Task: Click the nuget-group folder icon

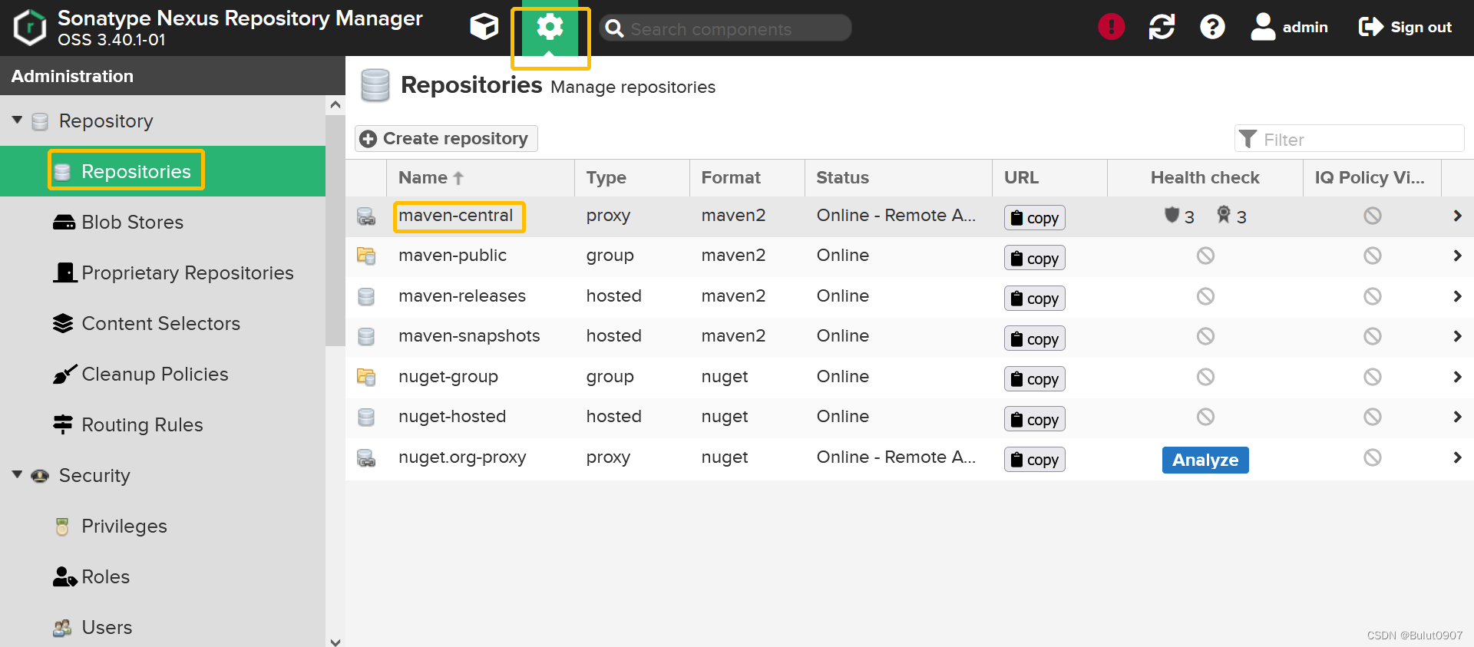Action: click(x=366, y=377)
